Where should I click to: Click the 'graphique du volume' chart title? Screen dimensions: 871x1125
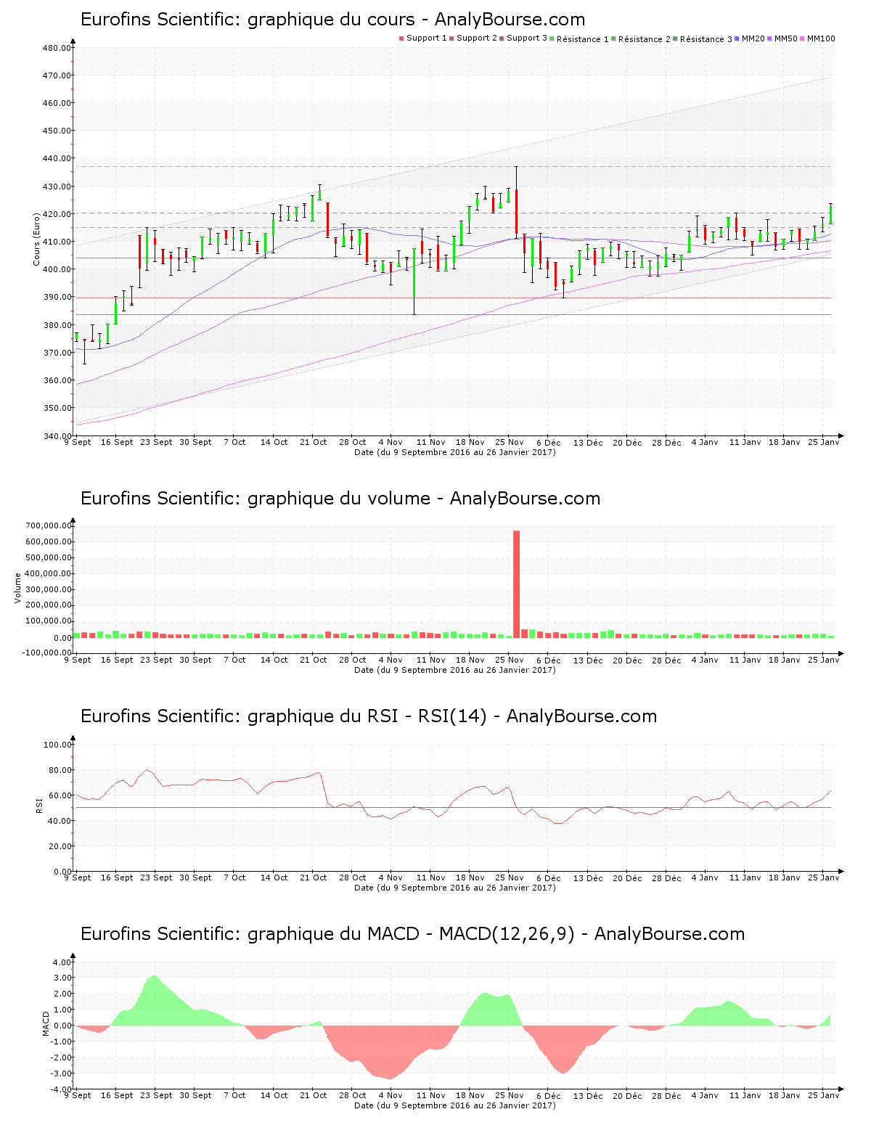(x=339, y=499)
